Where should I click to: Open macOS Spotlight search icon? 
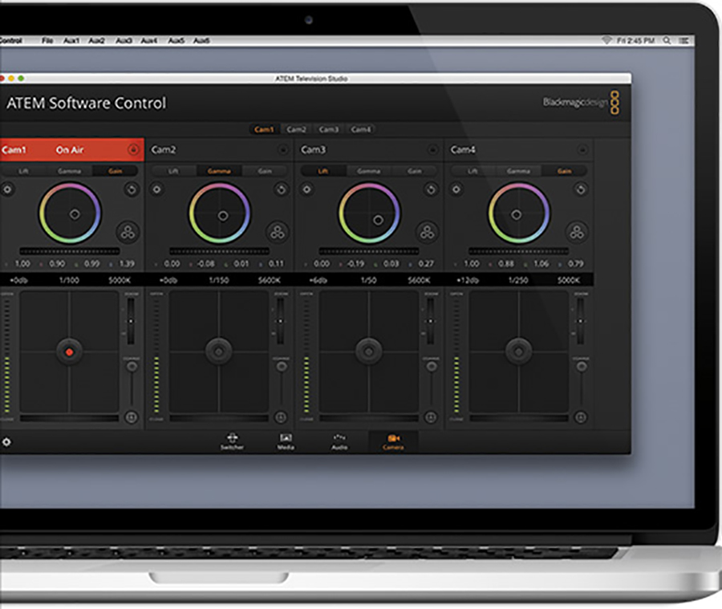pos(667,41)
